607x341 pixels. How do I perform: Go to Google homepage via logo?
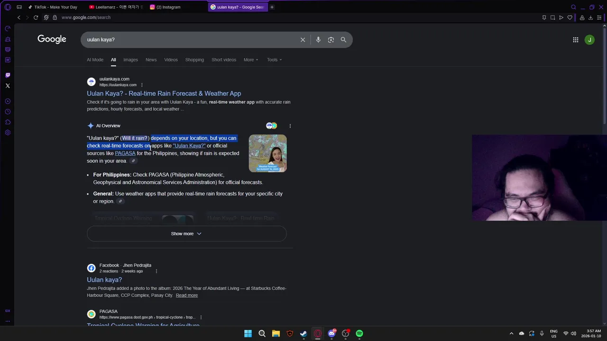point(52,39)
